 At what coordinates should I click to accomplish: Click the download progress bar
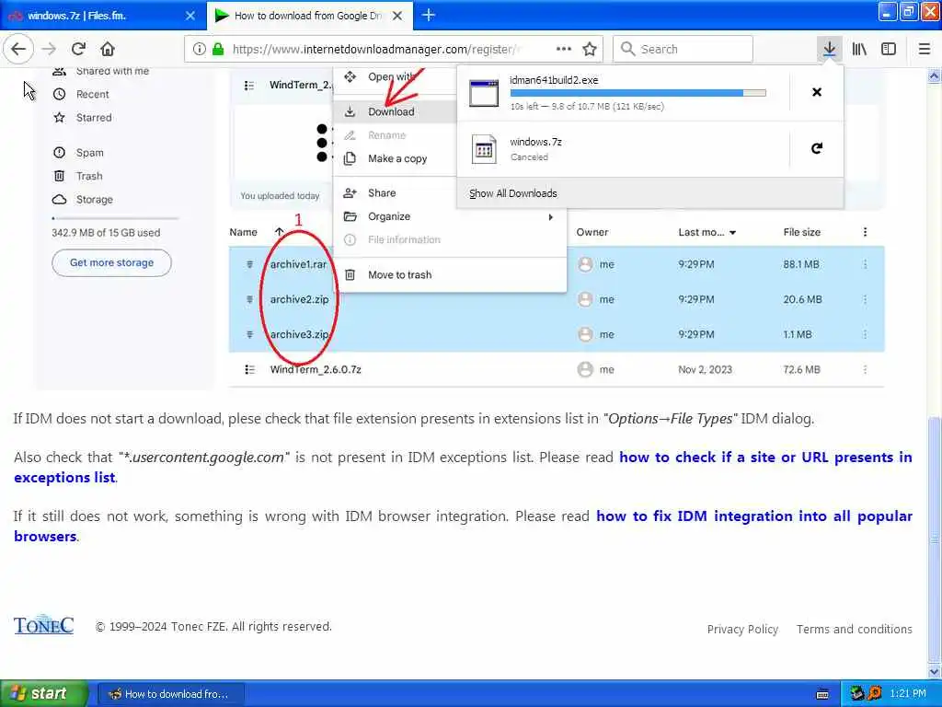coord(638,93)
